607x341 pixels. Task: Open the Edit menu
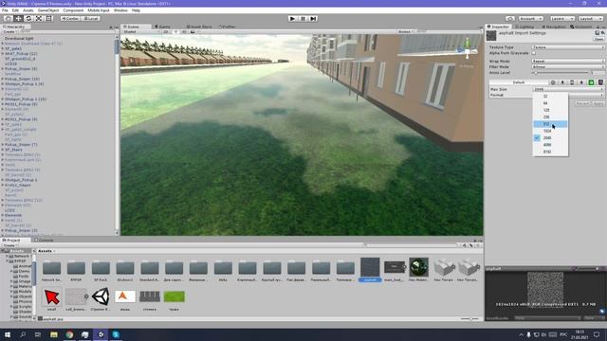click(x=15, y=10)
